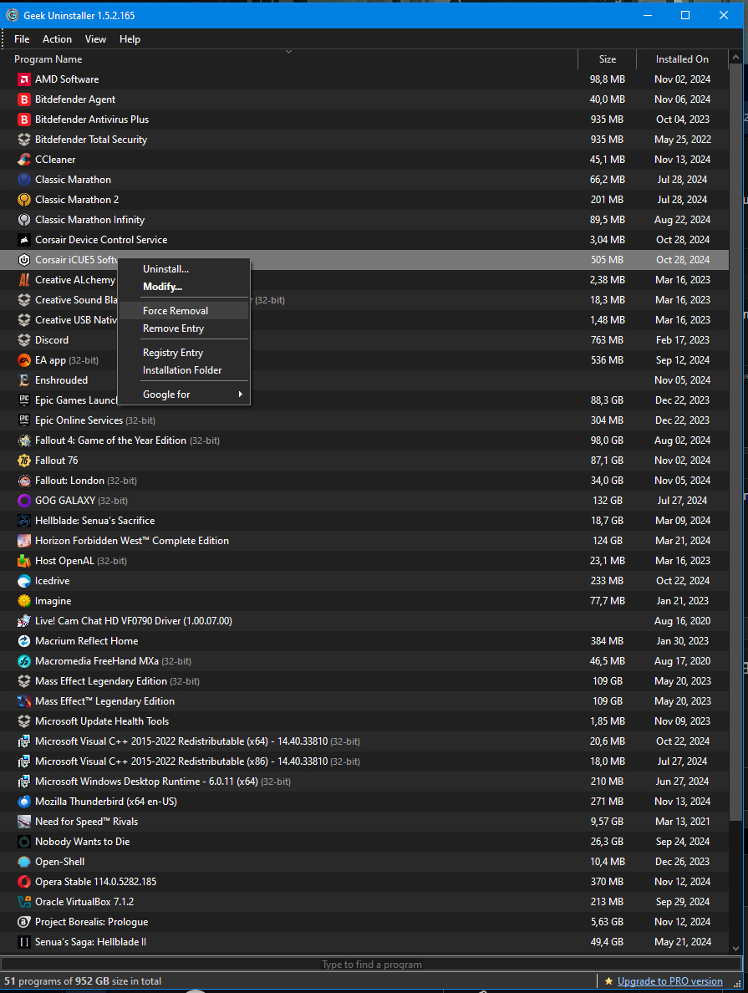Screen dimensions: 748x993
Task: Click the 51 programs status bar text
Action: pos(83,981)
